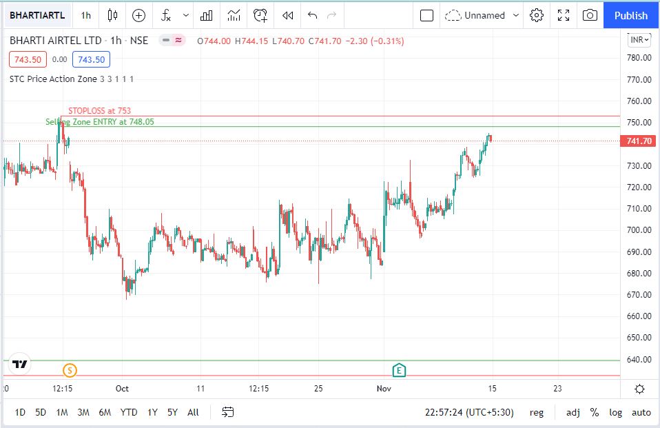Select the YTD date range
The width and height of the screenshot is (660, 428).
coord(128,412)
